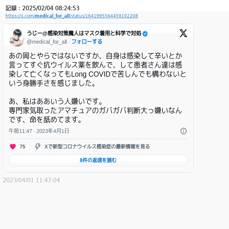Click the 8件の返信を読む button
Viewport: 229px width, 229px height.
click(x=98, y=160)
